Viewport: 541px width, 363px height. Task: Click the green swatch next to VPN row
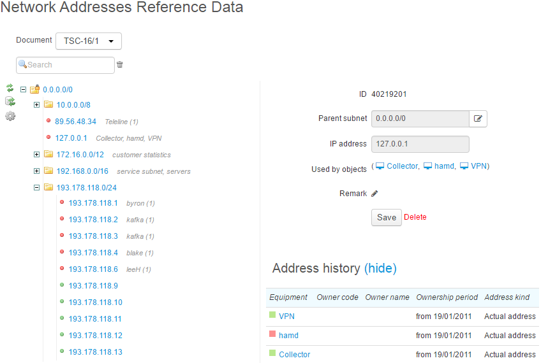pyautogui.click(x=272, y=315)
